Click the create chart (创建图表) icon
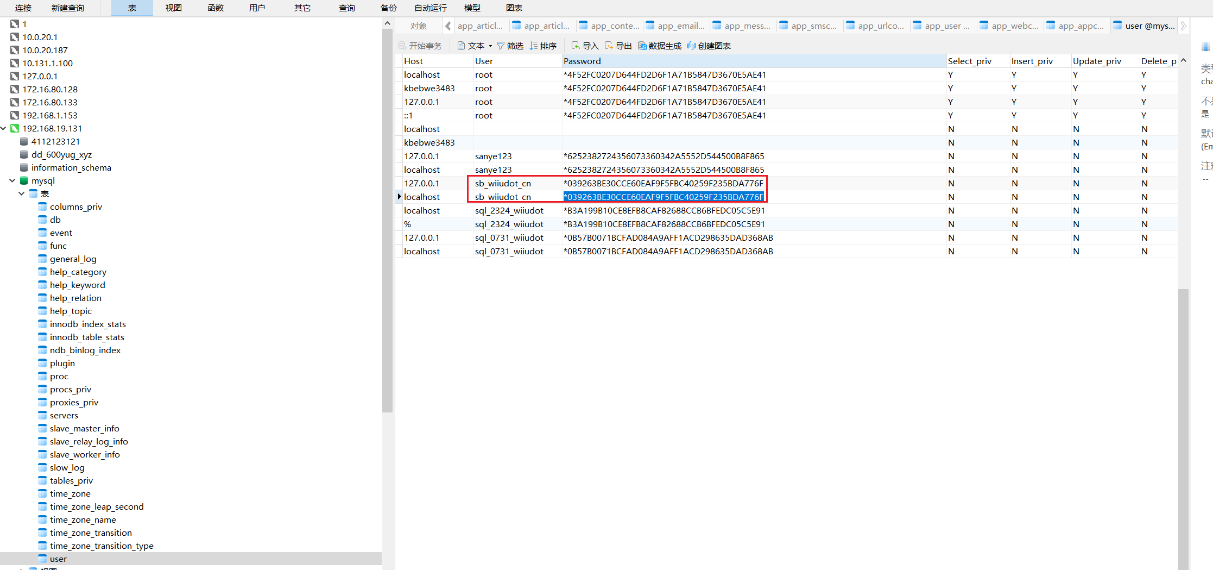 [691, 46]
